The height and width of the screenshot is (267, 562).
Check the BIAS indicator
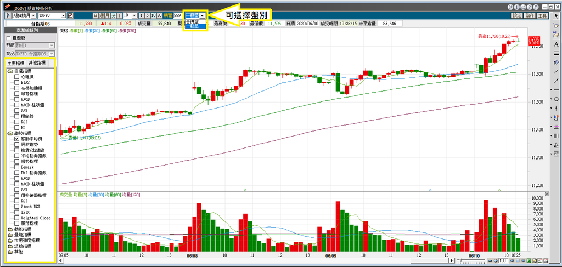pos(17,82)
